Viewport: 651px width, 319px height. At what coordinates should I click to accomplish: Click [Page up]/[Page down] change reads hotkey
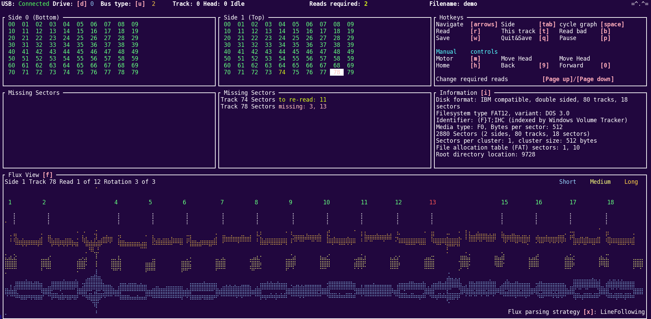[578, 79]
